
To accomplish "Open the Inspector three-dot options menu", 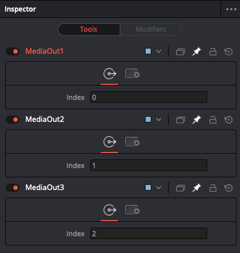I will coord(231,9).
